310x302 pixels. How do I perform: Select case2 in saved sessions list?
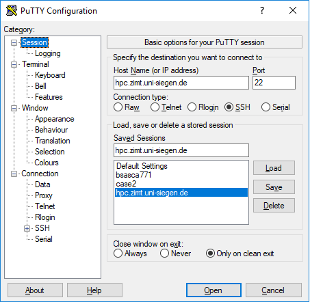pos(181,184)
